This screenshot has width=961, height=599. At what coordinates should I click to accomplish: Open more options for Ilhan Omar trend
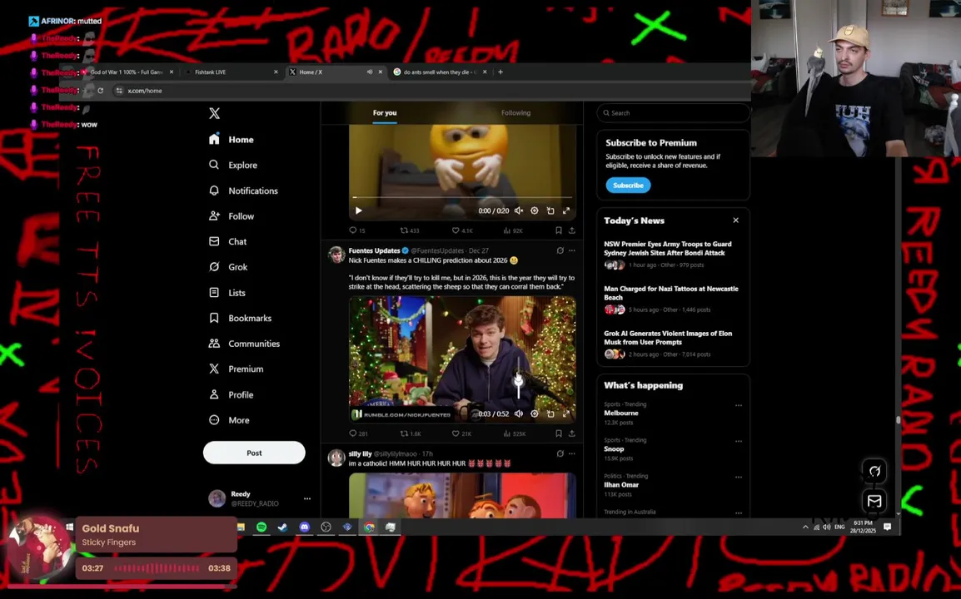click(739, 477)
